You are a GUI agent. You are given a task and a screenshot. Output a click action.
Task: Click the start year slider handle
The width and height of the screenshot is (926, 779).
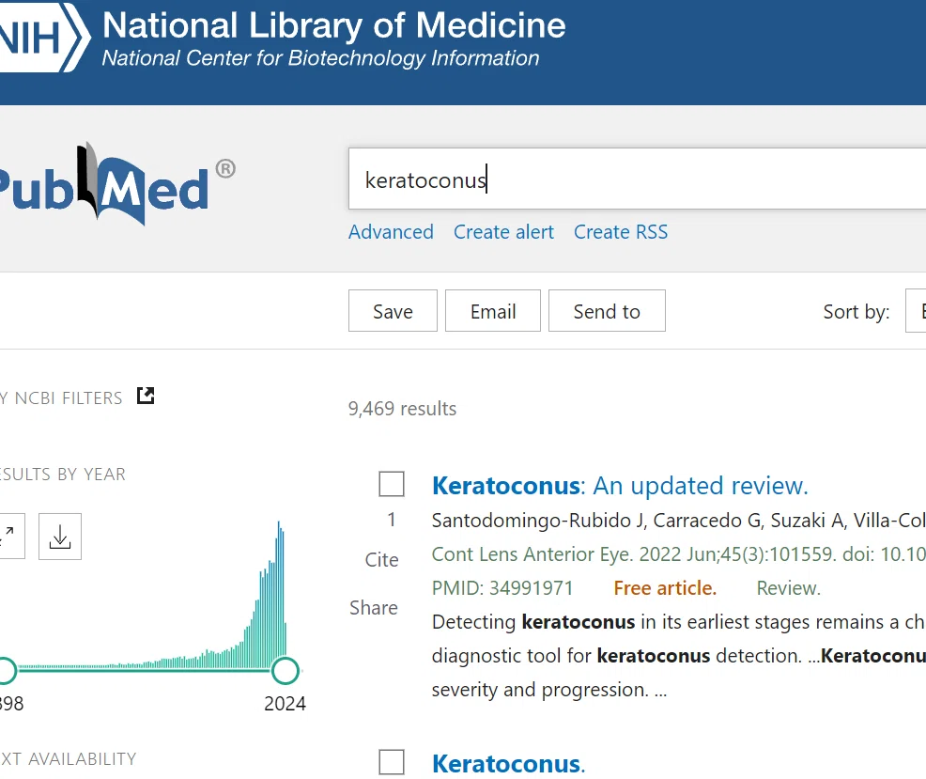tap(6, 670)
